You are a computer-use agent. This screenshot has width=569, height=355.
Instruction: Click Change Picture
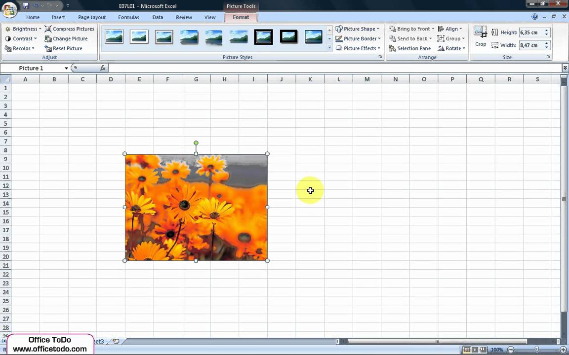tap(66, 38)
